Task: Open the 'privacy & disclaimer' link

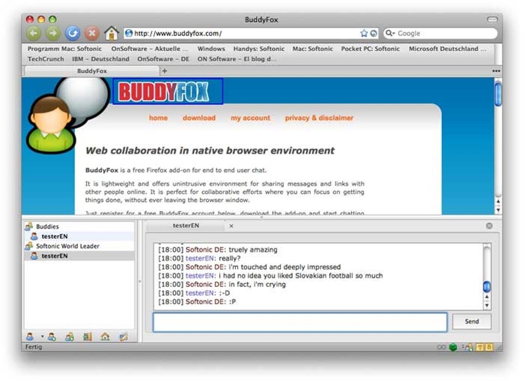Action: 319,118
